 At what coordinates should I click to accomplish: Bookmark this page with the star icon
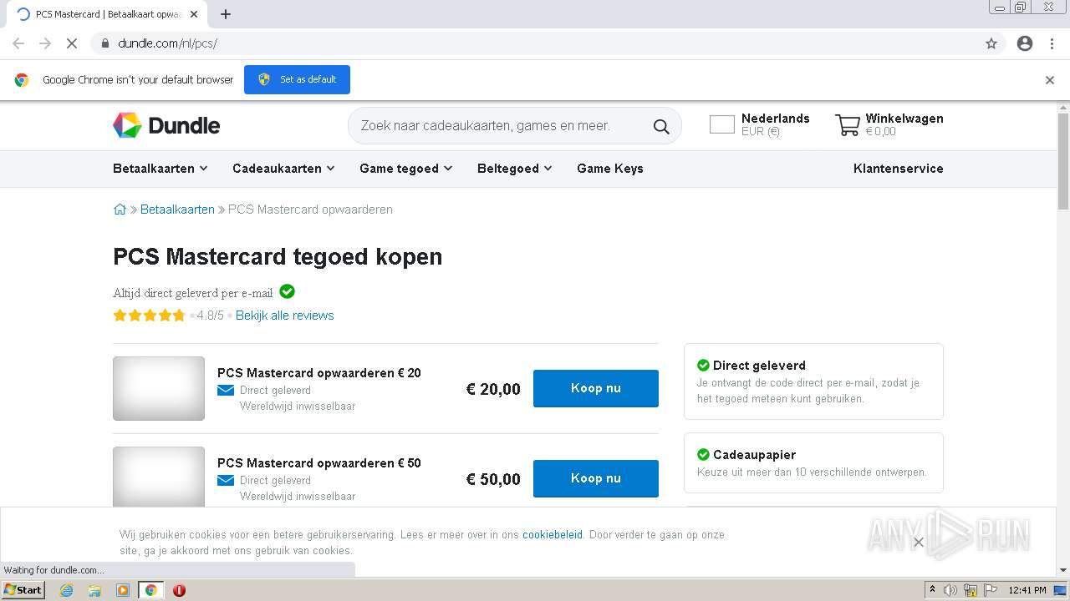click(991, 43)
